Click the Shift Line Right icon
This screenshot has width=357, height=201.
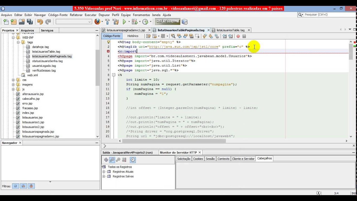tap(230, 36)
